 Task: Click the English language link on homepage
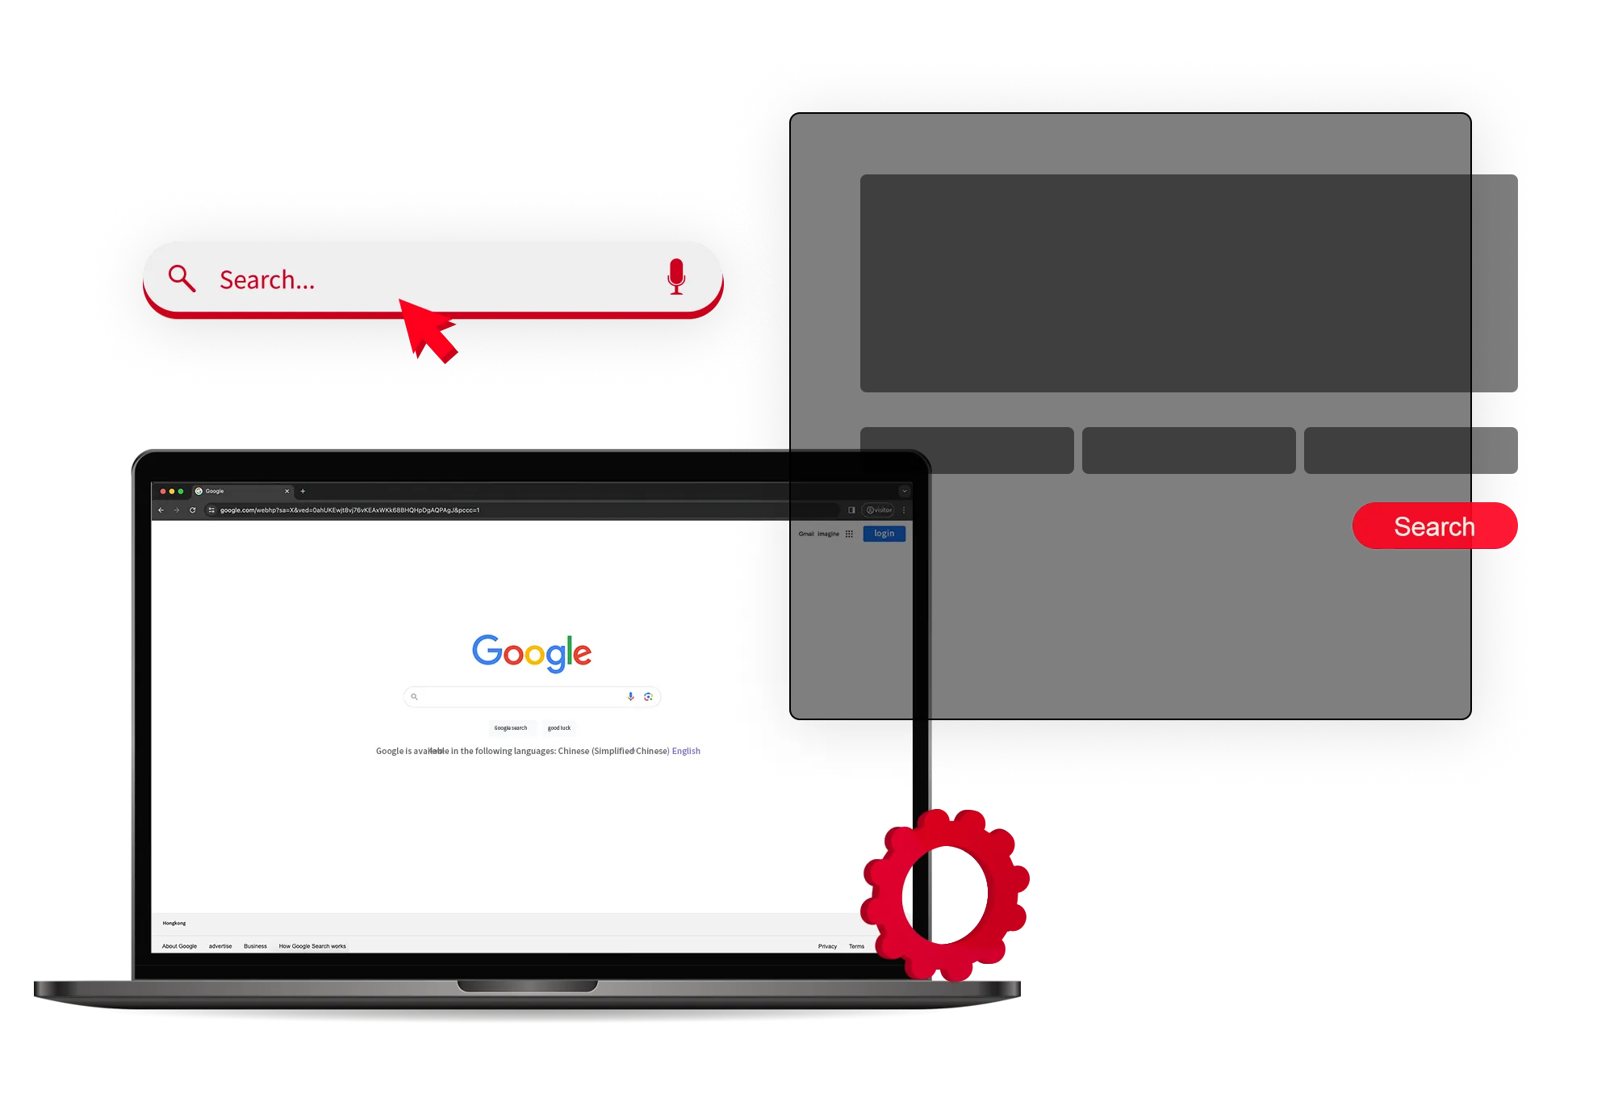(x=686, y=750)
